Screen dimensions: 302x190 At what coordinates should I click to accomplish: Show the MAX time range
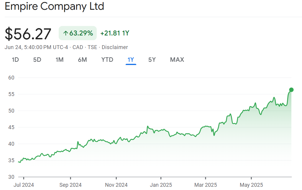177,60
